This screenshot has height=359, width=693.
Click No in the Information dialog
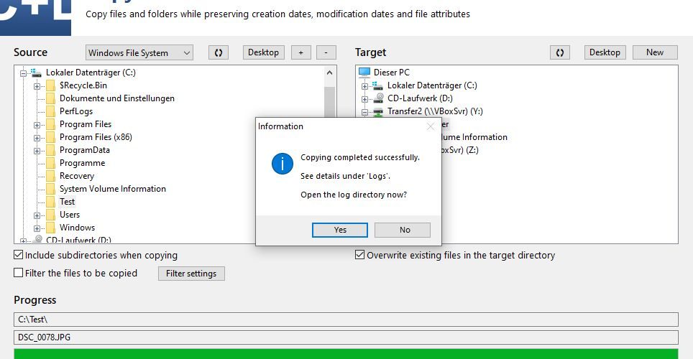point(403,230)
